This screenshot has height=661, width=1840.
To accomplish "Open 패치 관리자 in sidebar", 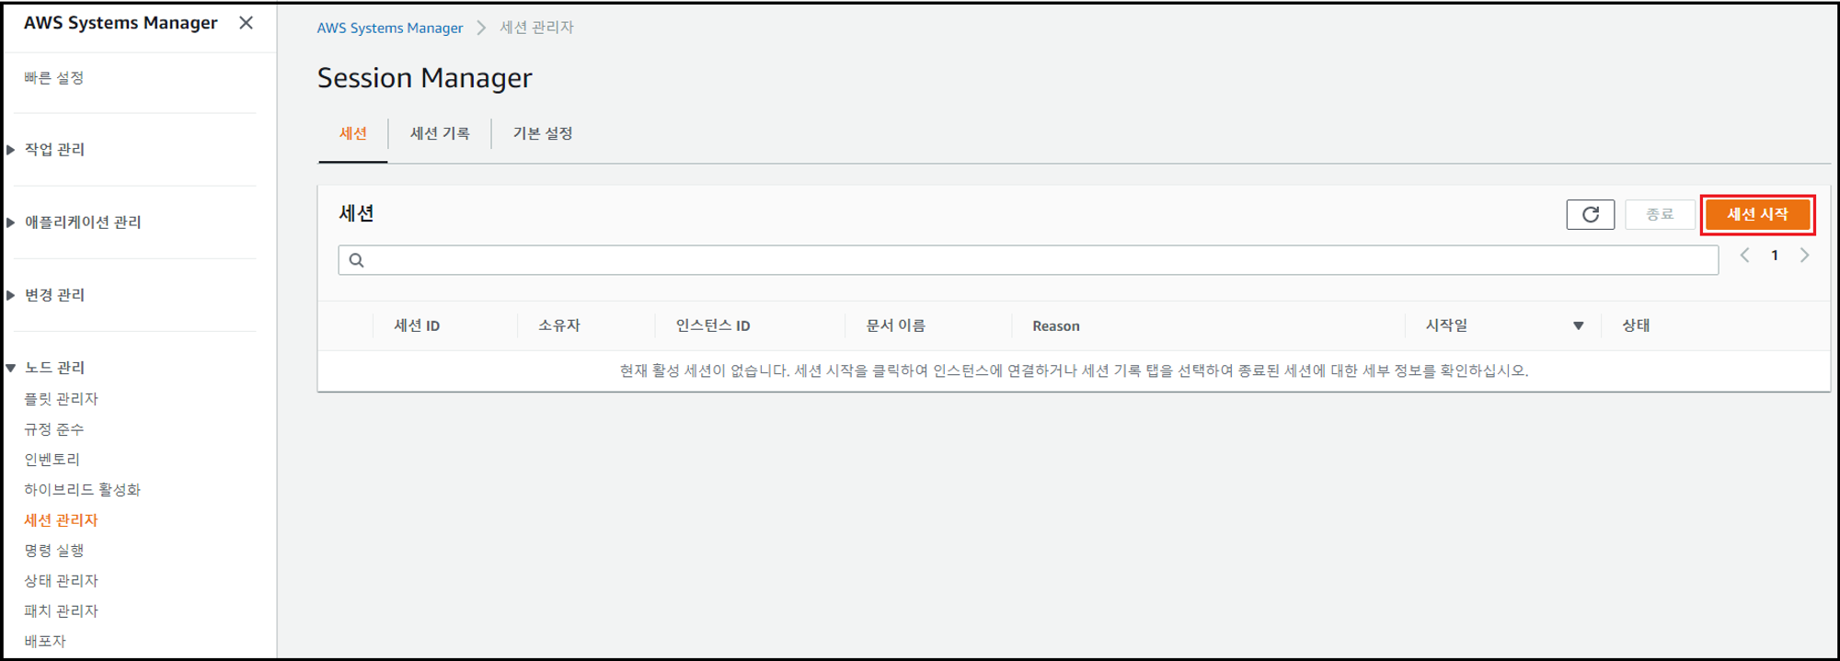I will (x=61, y=611).
